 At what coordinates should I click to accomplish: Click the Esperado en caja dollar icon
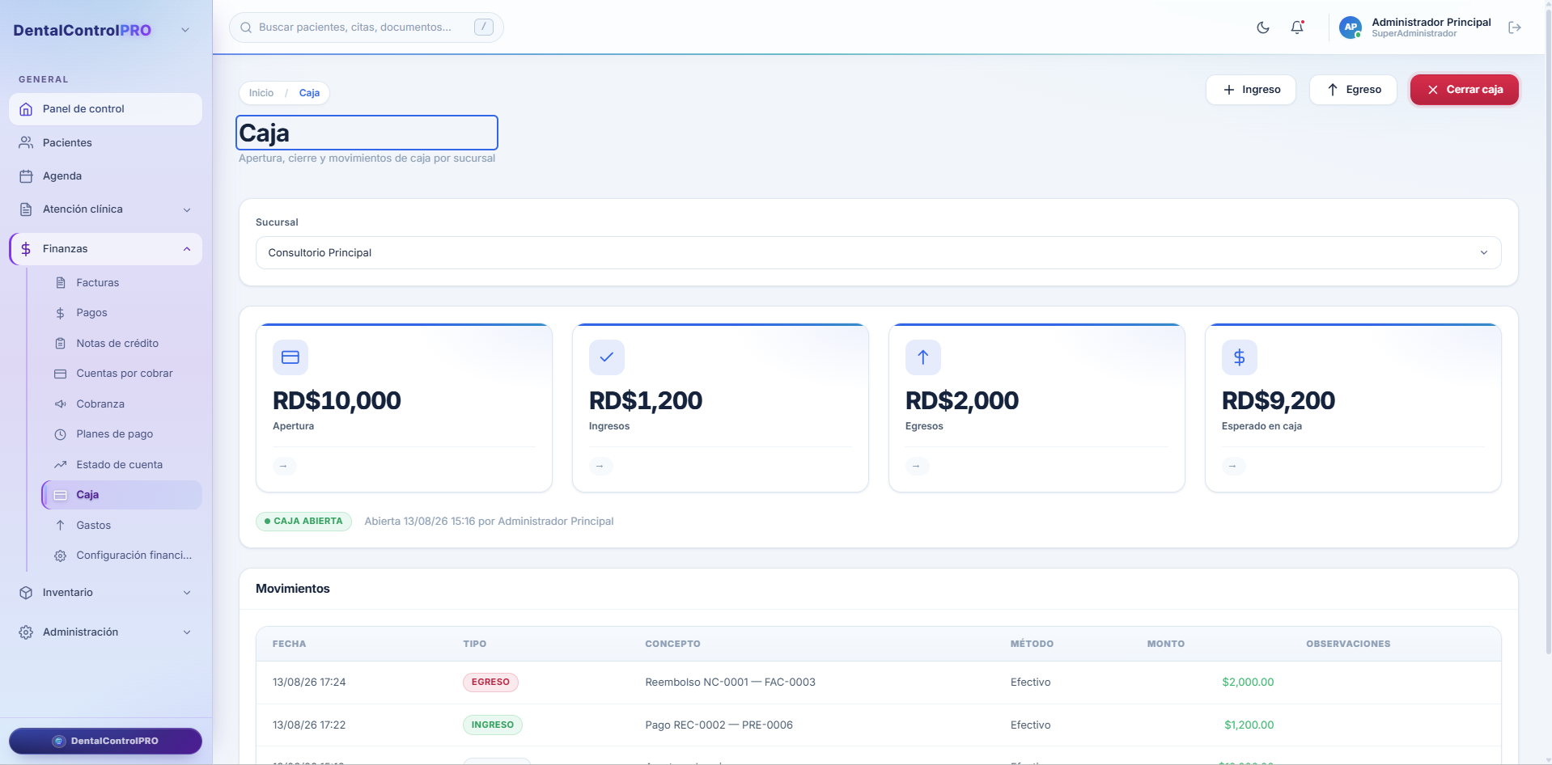[x=1240, y=357]
